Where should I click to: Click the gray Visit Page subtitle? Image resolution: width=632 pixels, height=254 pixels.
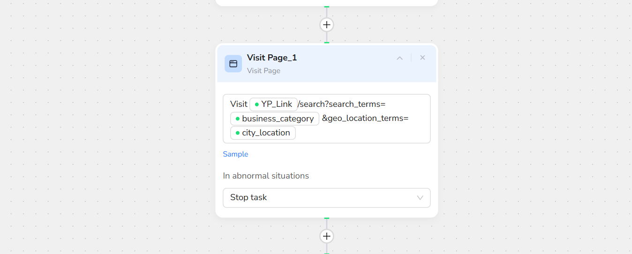pyautogui.click(x=263, y=71)
